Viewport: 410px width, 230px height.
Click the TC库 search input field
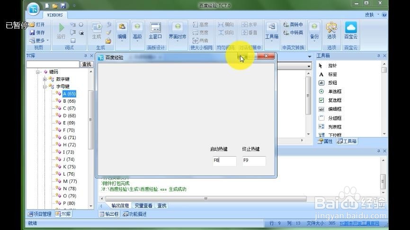(53, 64)
